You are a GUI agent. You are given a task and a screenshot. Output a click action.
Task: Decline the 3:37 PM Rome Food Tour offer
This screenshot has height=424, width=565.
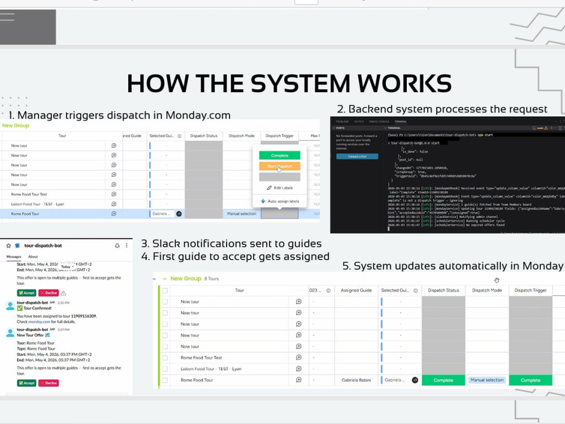coord(49,383)
